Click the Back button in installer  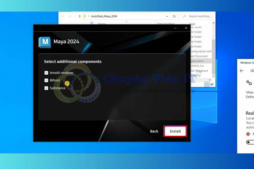(x=154, y=131)
